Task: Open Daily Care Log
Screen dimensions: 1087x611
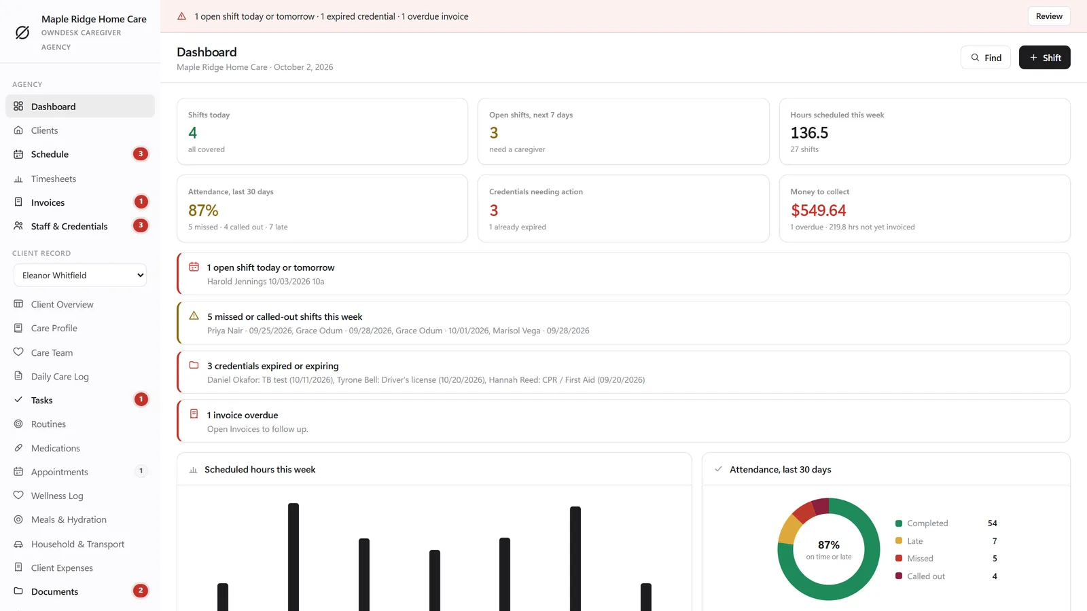Action: pyautogui.click(x=80, y=376)
